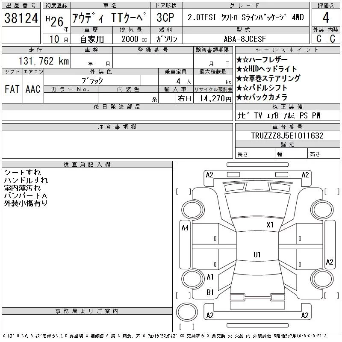
Task: Select the AAC air conditioner cell
Action: 33,89
